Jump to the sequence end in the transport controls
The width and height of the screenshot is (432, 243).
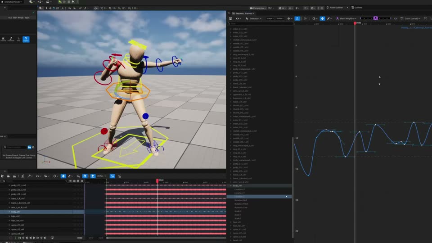45,238
